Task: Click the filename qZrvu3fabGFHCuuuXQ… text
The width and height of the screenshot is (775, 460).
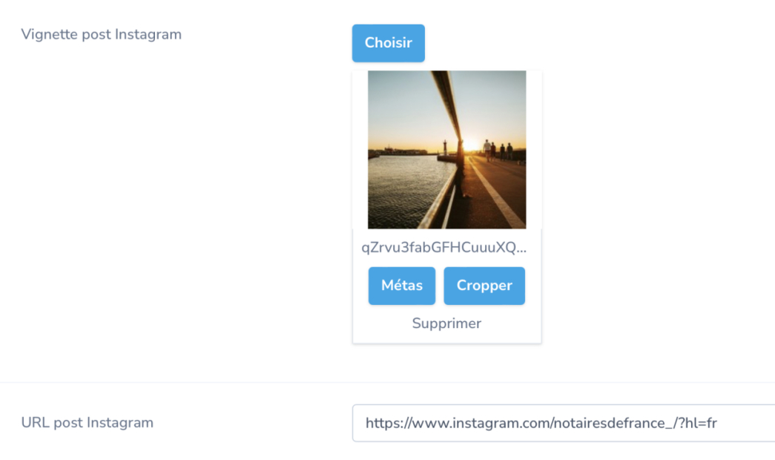Action: tap(443, 247)
